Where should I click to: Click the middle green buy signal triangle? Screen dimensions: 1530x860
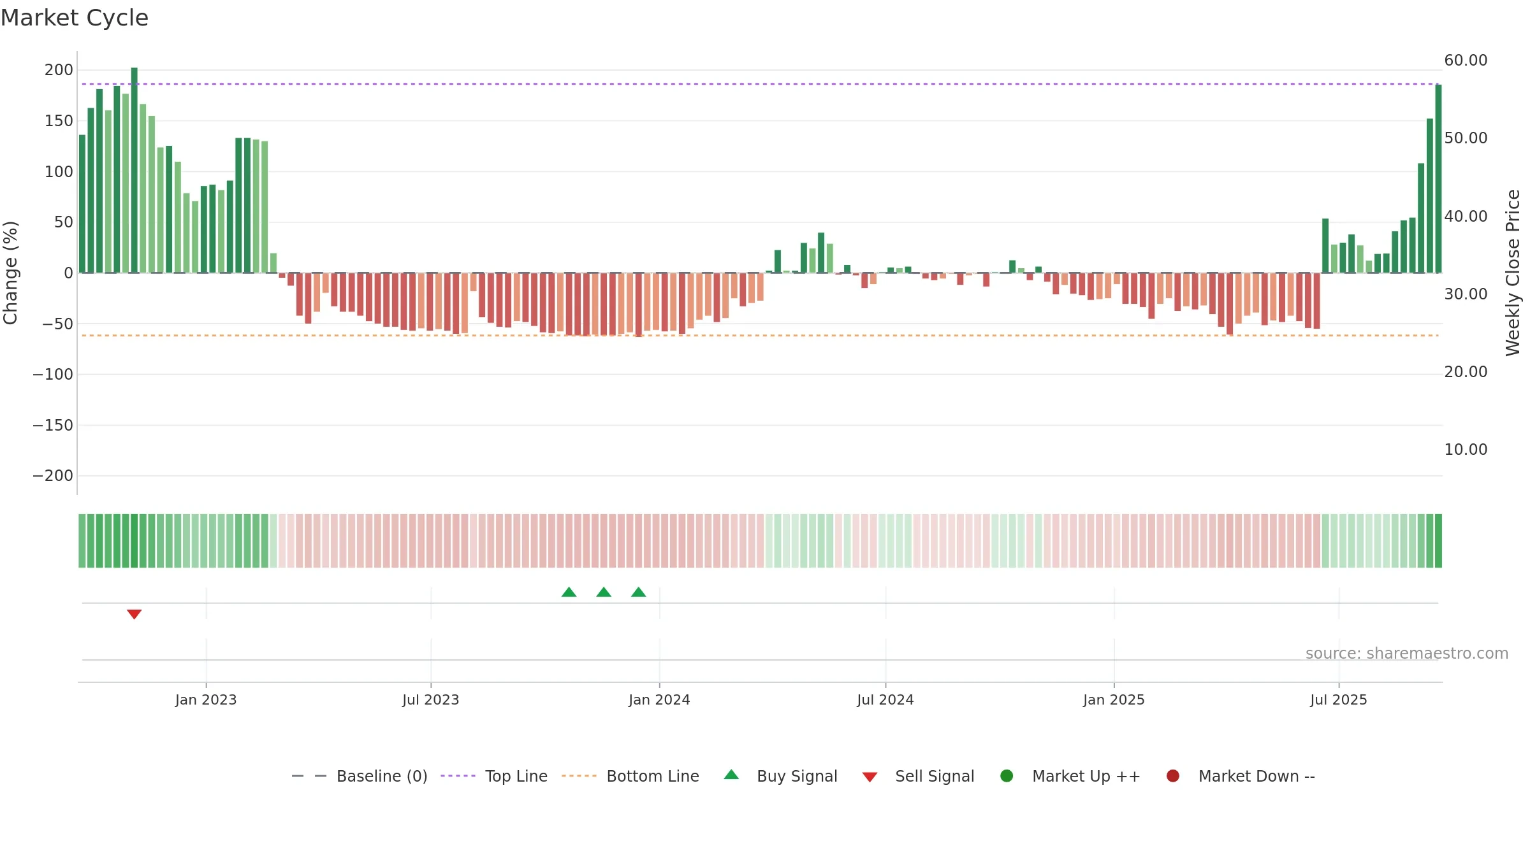604,592
